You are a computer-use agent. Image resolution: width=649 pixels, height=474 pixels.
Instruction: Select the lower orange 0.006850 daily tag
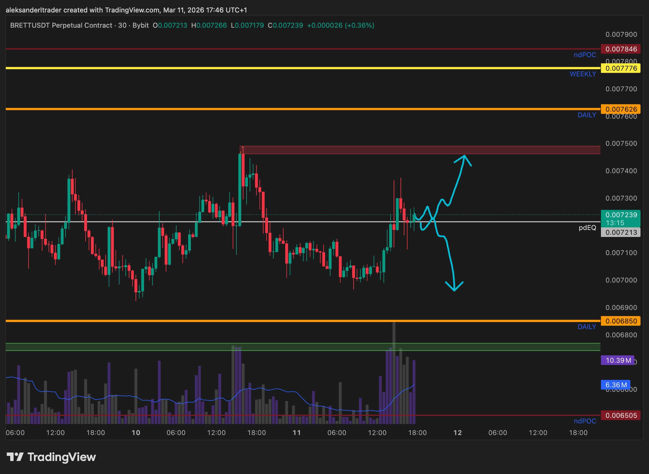point(620,321)
